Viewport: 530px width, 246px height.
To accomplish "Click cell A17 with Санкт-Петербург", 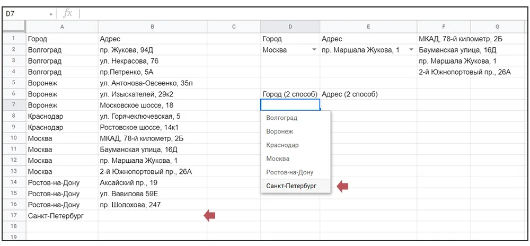I will tap(62, 216).
